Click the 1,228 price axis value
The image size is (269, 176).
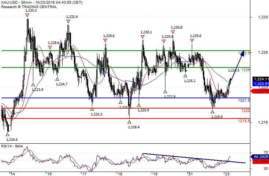263,52
